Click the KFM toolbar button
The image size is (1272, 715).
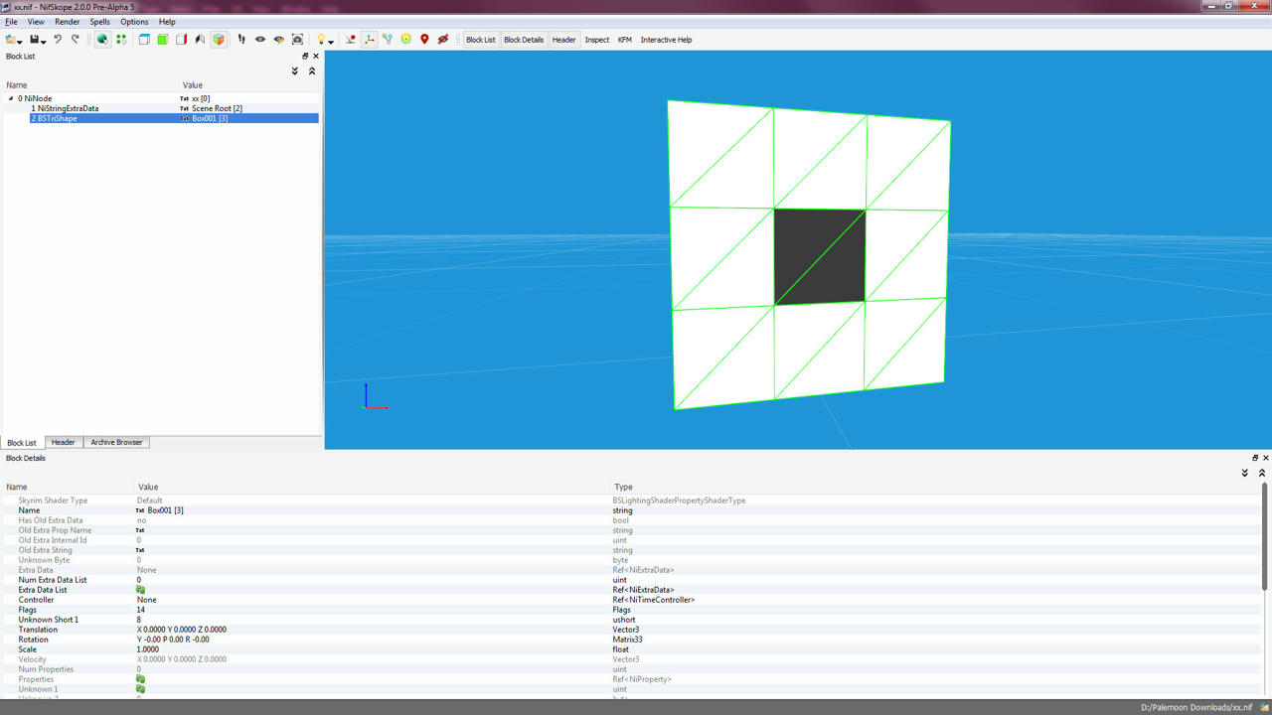coord(624,40)
